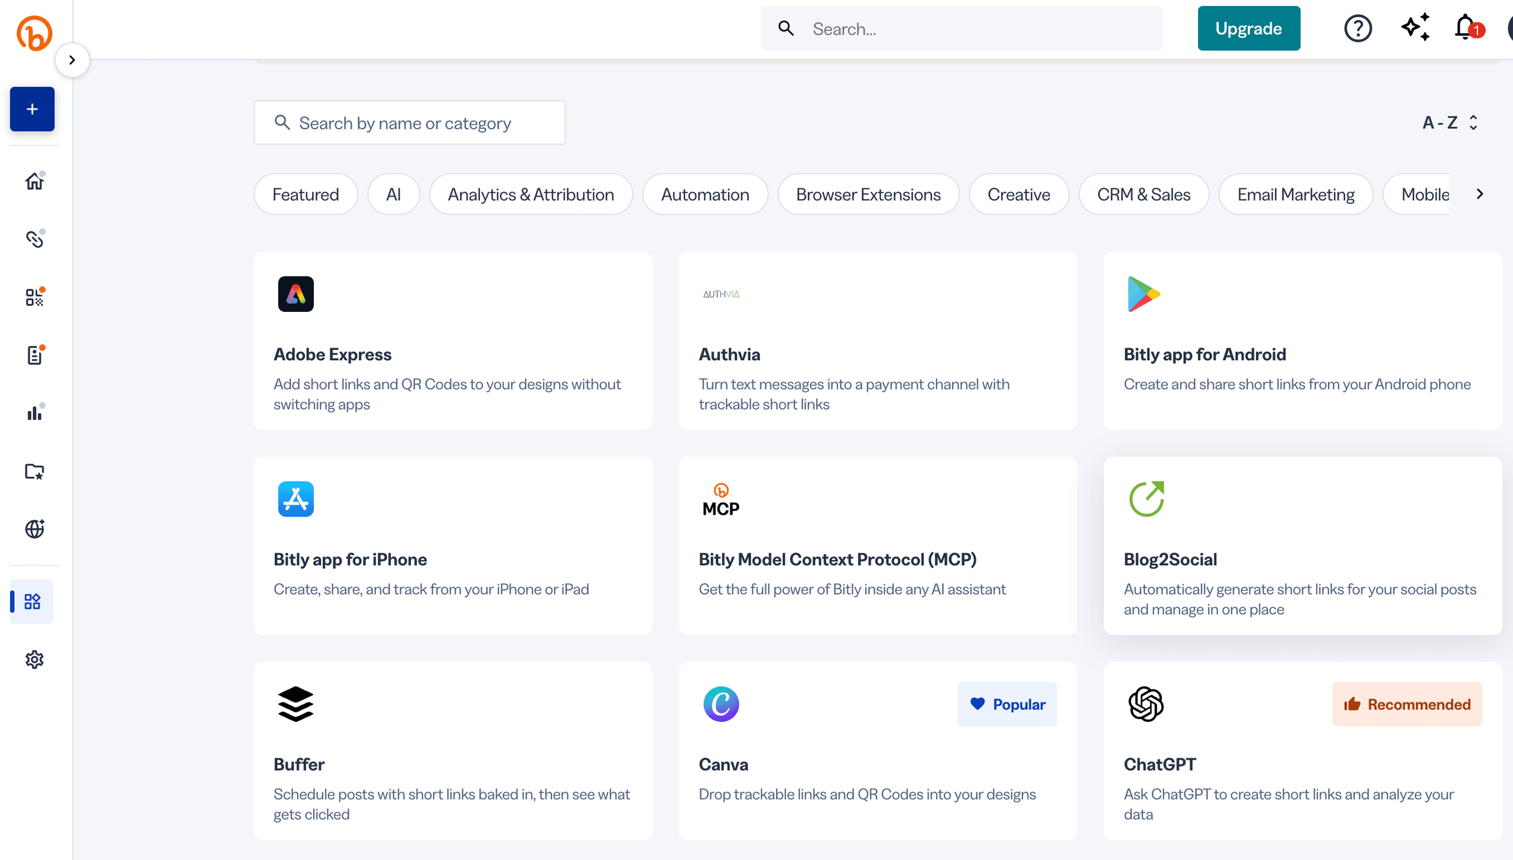1513x860 pixels.
Task: Open the Integrations apps grid icon
Action: tap(32, 601)
